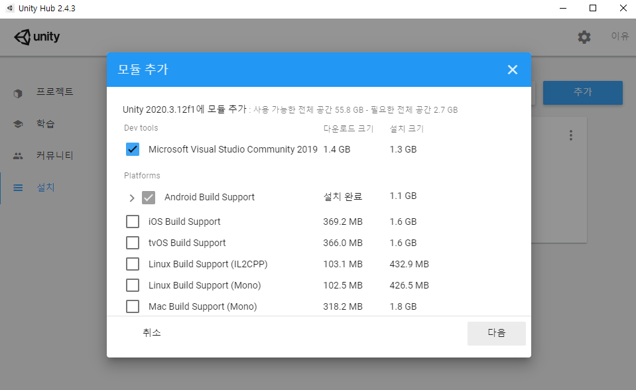Click the Linux Build Support (IL2CPP) label
This screenshot has height=390, width=636.
click(x=208, y=264)
